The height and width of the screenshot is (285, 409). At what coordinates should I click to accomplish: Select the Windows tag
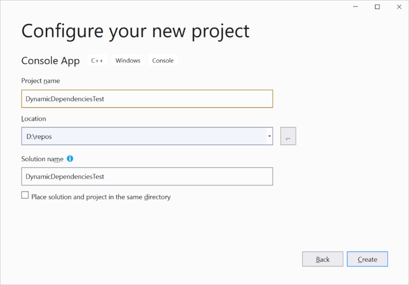point(128,60)
